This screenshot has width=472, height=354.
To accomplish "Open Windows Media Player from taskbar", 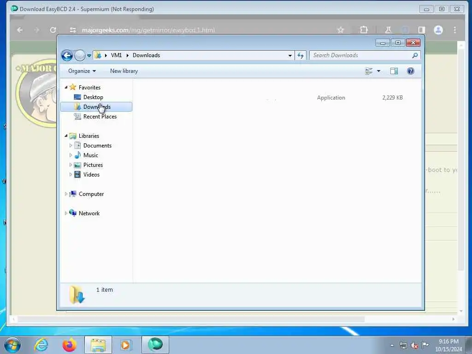I will [x=126, y=345].
